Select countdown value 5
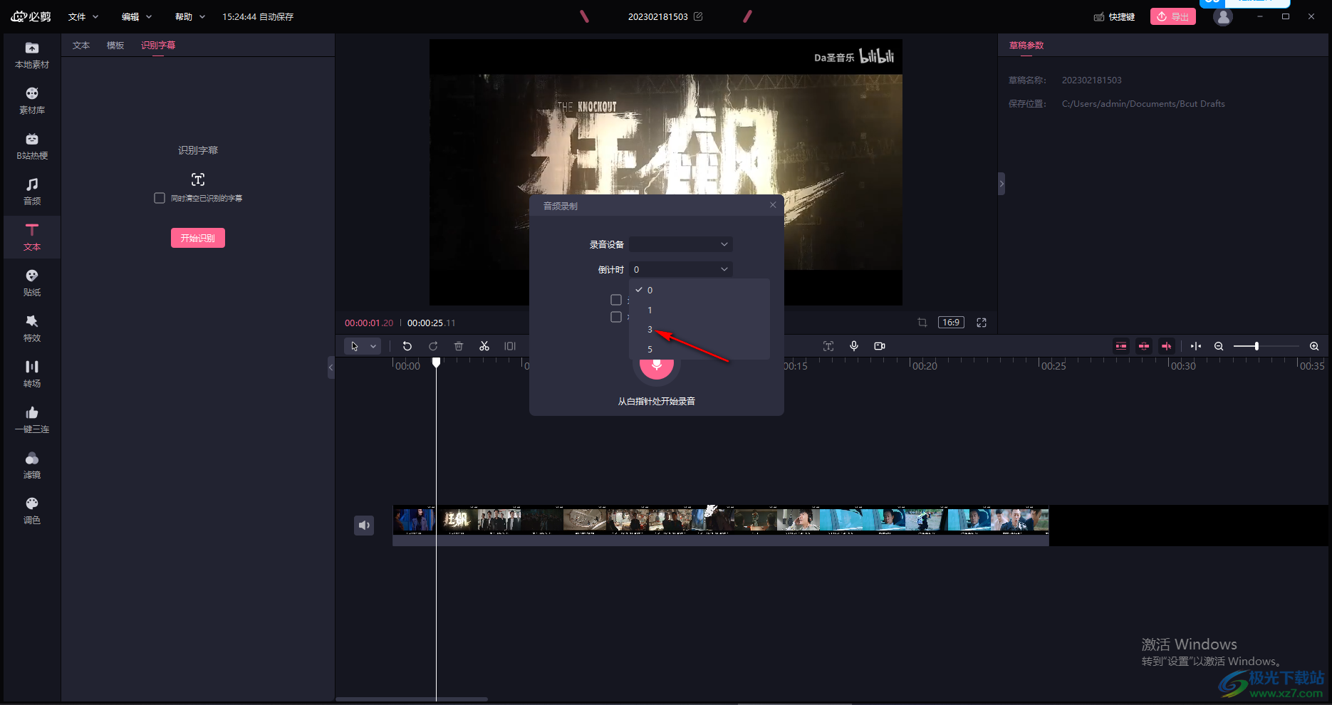This screenshot has width=1332, height=705. point(699,349)
